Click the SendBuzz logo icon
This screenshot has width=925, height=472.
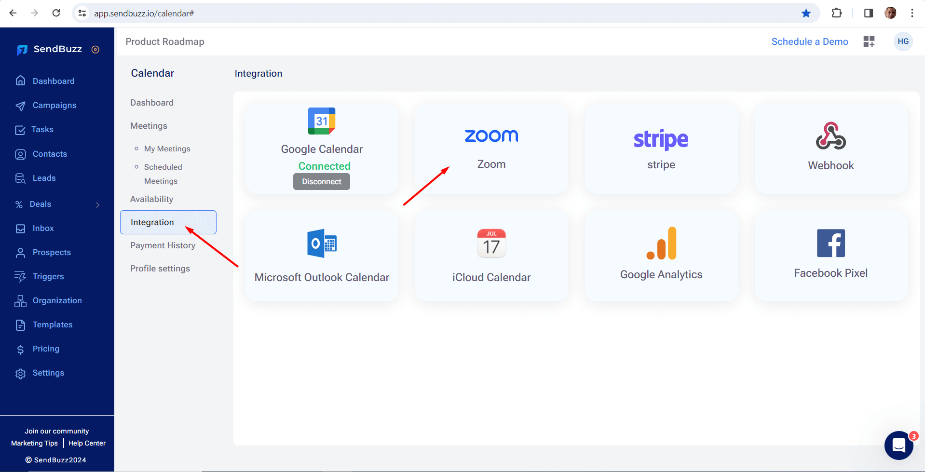tap(22, 50)
